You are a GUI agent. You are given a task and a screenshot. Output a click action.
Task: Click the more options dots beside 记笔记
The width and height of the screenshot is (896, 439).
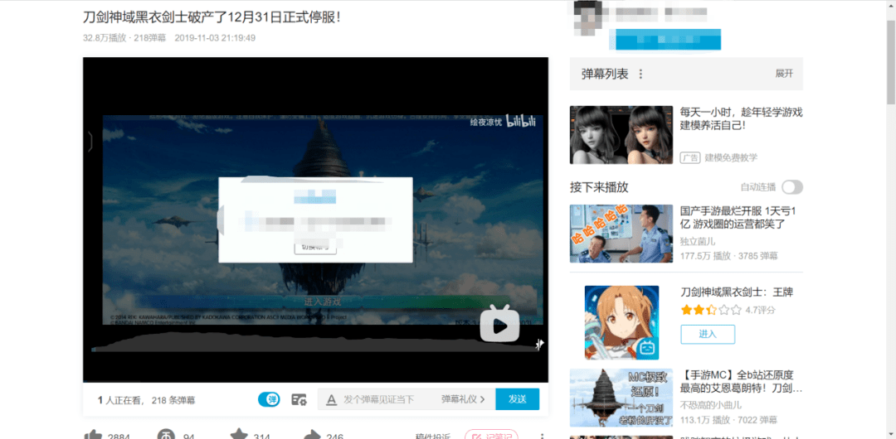[542, 436]
